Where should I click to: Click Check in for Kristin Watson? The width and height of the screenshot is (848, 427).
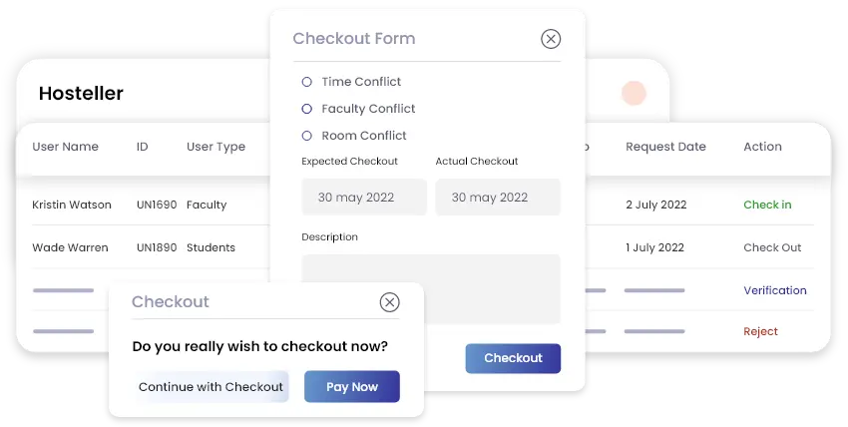tap(767, 205)
